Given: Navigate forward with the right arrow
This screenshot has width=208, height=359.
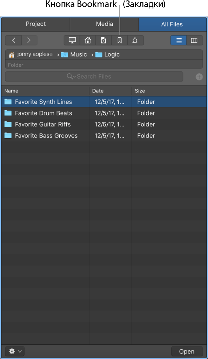Looking at the screenshot, I should click(x=29, y=40).
